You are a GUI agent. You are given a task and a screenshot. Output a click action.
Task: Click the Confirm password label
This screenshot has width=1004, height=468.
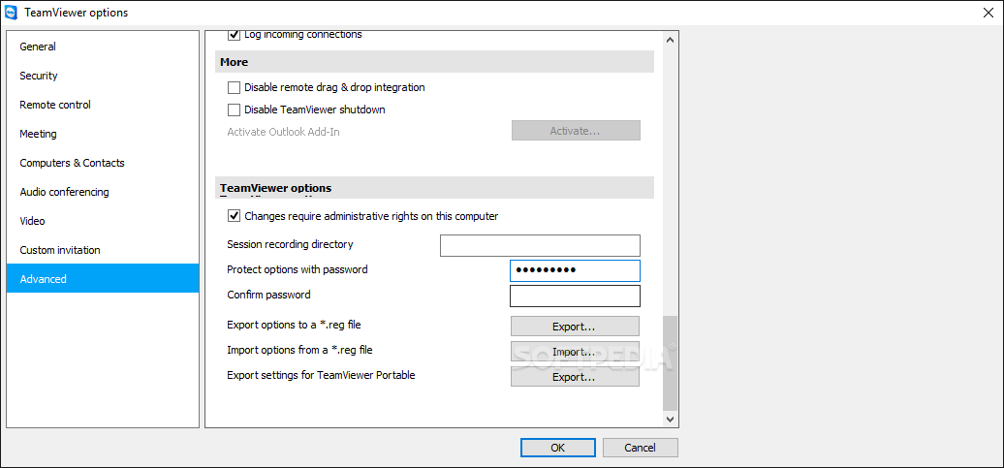point(269,295)
